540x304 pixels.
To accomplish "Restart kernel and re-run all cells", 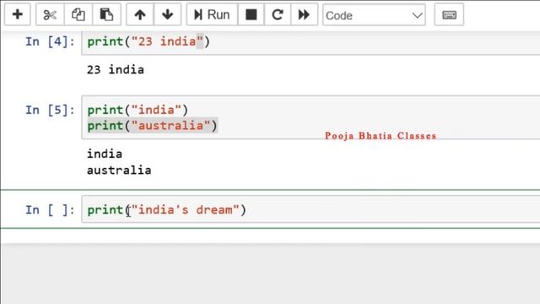I will pyautogui.click(x=304, y=15).
